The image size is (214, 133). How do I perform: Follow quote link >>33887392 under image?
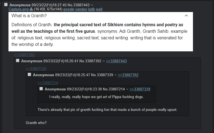click(x=24, y=55)
